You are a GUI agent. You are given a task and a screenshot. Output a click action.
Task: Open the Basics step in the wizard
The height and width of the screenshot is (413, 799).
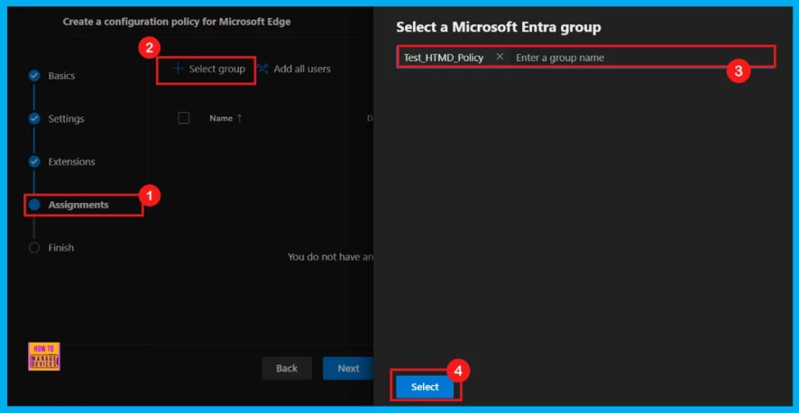tap(61, 76)
